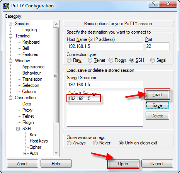Select the SSH connection type
Viewport: 180px width, 173px height.
[132, 60]
